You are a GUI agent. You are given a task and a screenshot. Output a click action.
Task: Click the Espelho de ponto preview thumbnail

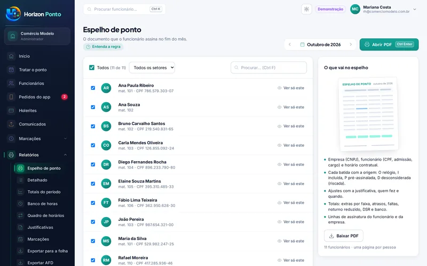pyautogui.click(x=368, y=114)
